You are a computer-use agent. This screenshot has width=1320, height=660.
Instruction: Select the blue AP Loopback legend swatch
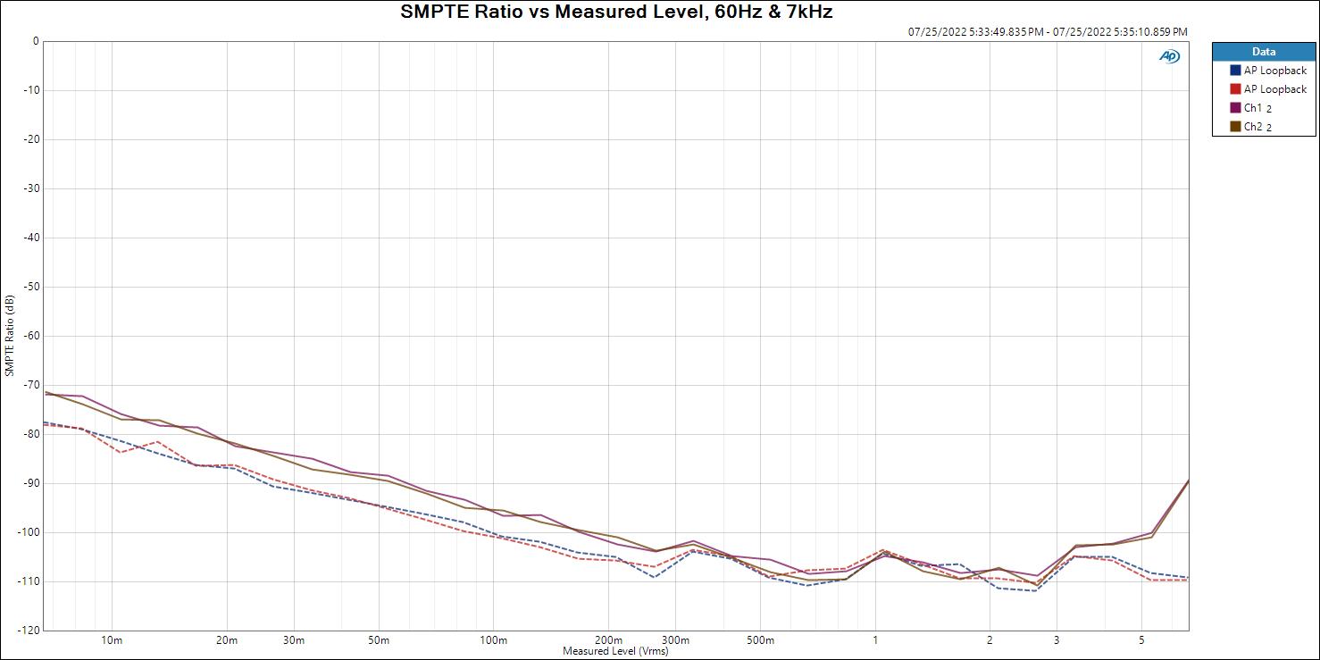click(1235, 71)
